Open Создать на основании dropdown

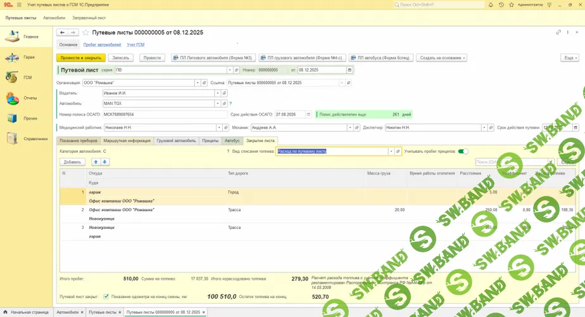[442, 58]
